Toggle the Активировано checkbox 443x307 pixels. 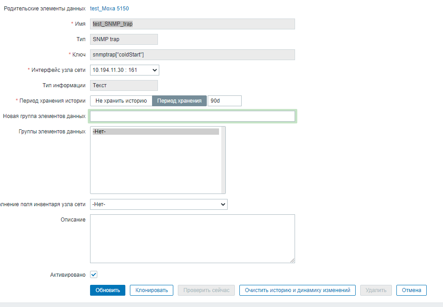pyautogui.click(x=94, y=274)
